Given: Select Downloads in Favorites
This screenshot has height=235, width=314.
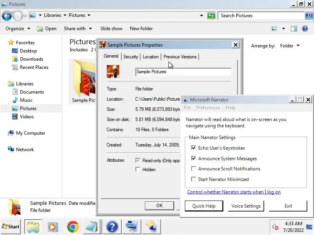Looking at the screenshot, I should (x=31, y=59).
